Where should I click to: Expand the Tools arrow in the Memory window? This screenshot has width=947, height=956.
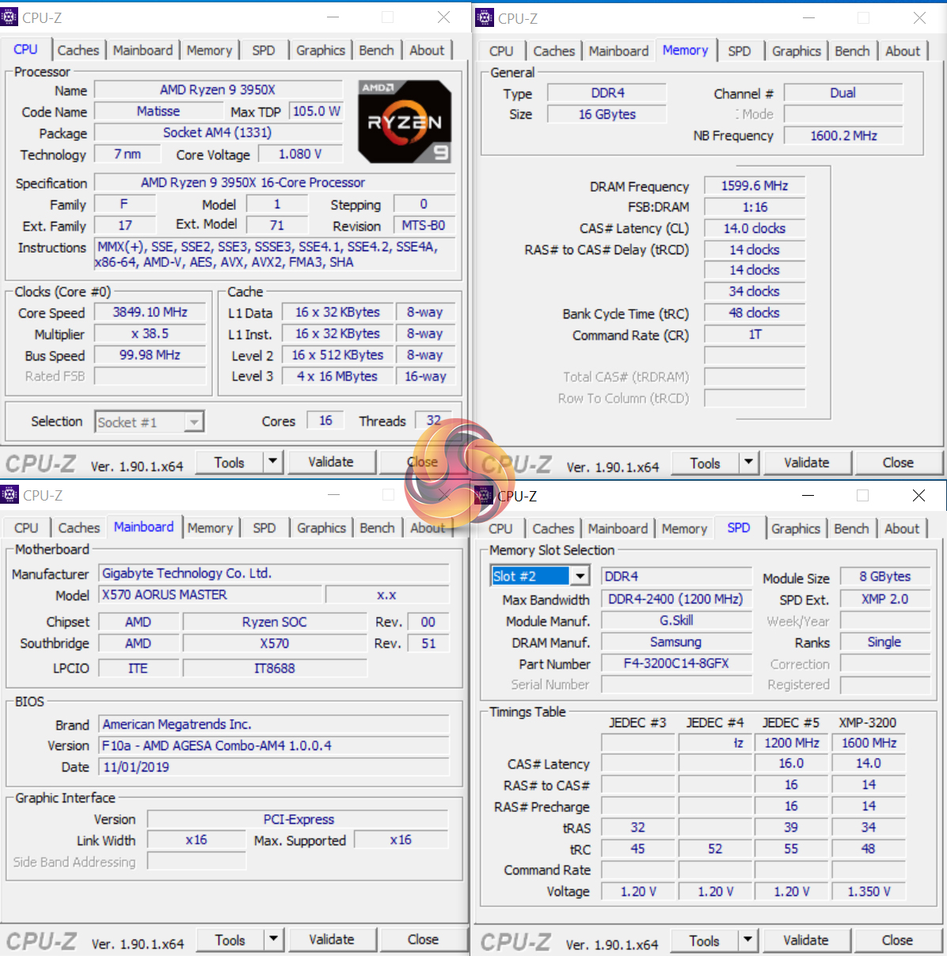pyautogui.click(x=748, y=462)
